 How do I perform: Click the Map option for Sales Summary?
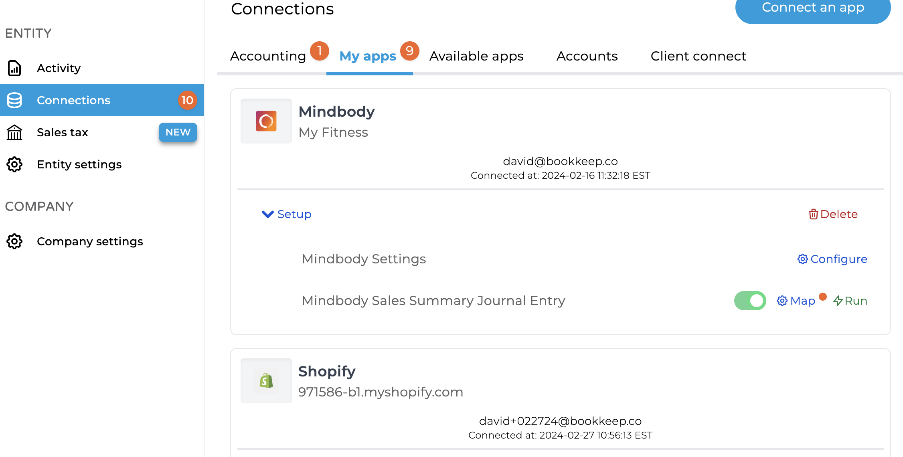802,301
